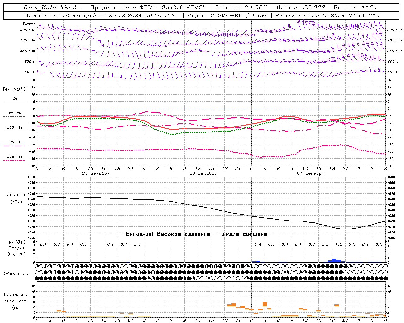Click the 2м legend entry

tap(15, 99)
